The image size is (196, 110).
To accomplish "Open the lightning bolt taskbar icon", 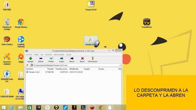I will tap(74, 107).
